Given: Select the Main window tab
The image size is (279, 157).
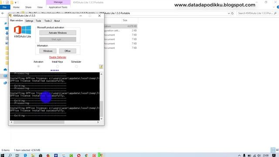Looking at the screenshot, I should (17, 20).
